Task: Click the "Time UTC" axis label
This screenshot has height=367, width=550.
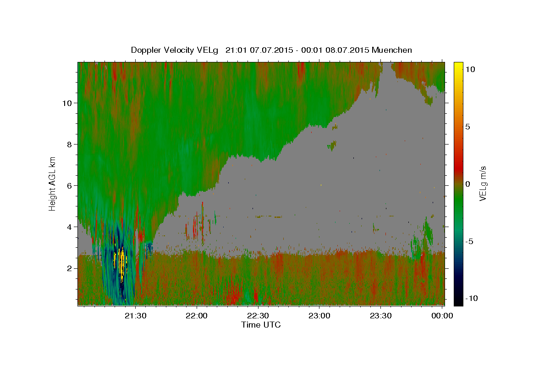Action: (x=261, y=325)
